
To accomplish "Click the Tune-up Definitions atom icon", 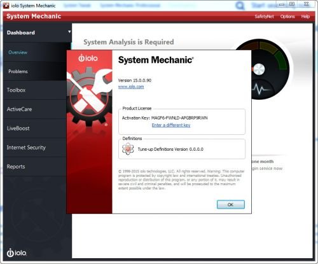I will tap(128, 149).
